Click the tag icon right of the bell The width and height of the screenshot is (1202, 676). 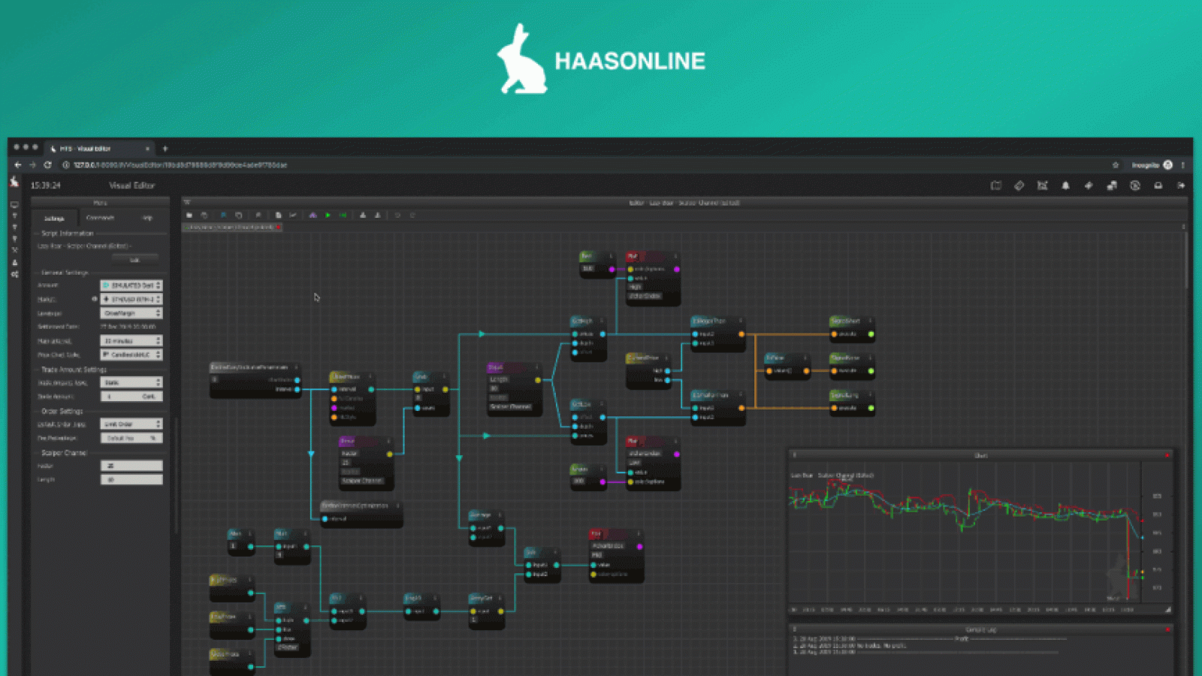[x=1089, y=186]
